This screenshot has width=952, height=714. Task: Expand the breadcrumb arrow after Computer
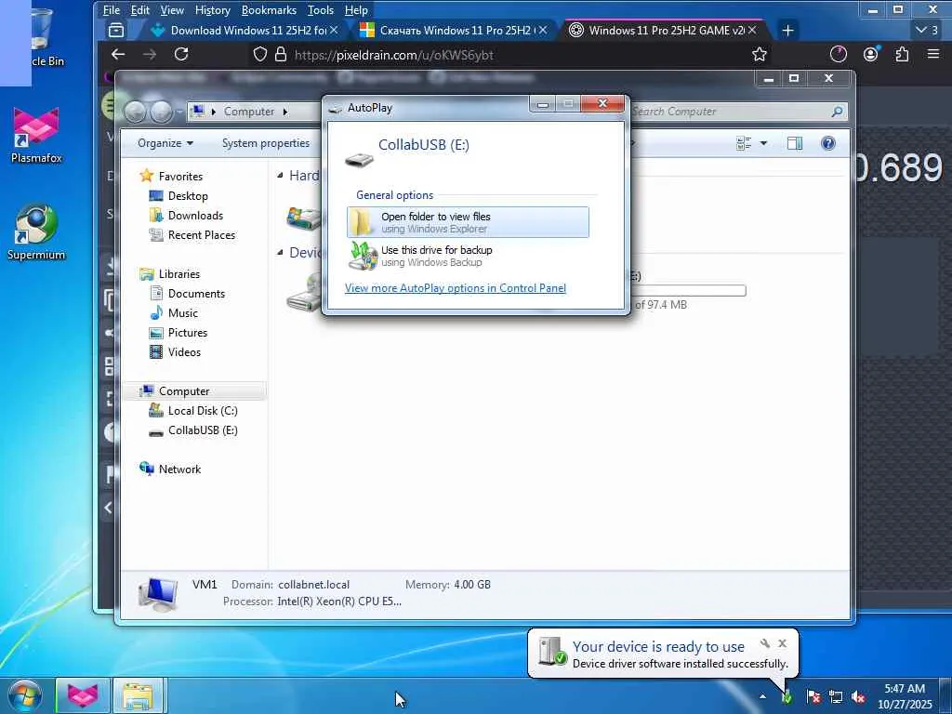[284, 112]
